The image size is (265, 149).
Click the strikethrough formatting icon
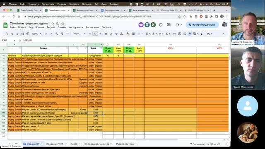116,34
